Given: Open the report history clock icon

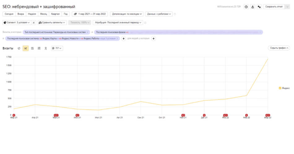Looking at the screenshot, I should (x=246, y=7).
